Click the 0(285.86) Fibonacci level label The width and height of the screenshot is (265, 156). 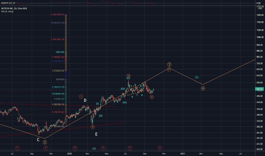(59, 126)
